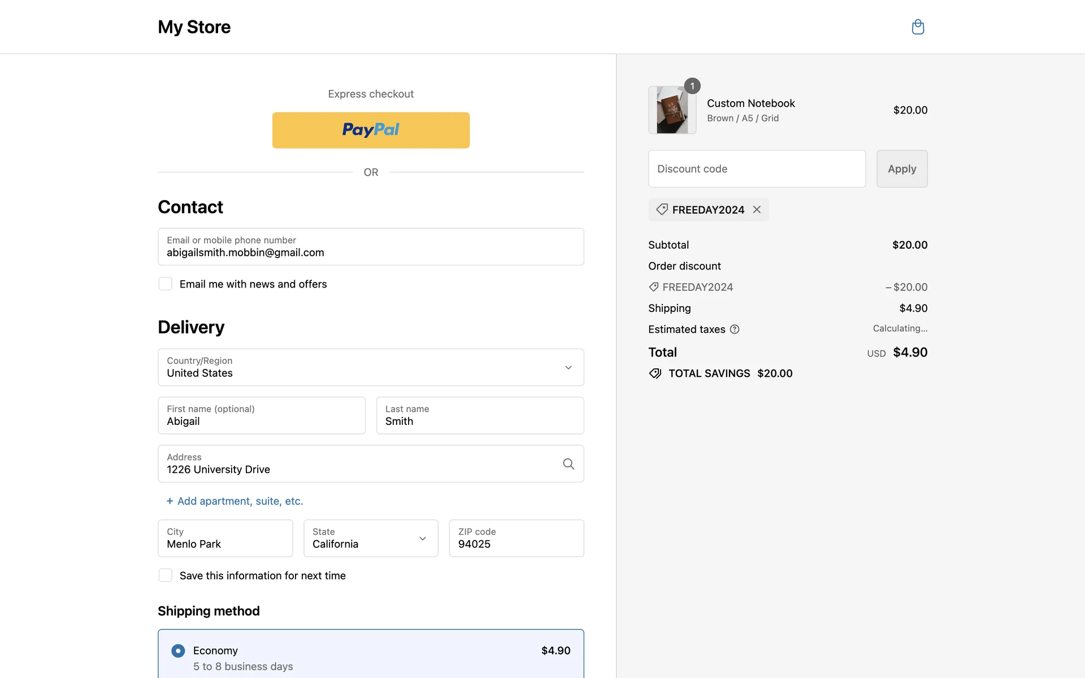This screenshot has height=678, width=1085.
Task: Go to the My Store home link
Action: [194, 27]
